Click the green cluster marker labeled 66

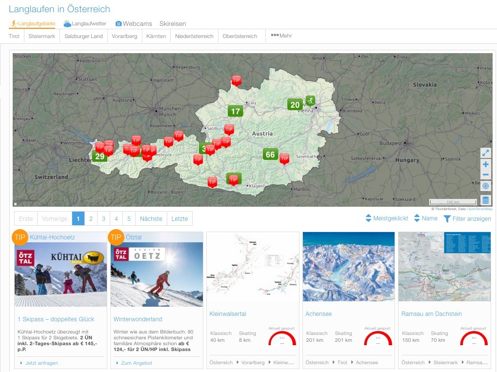(x=270, y=155)
